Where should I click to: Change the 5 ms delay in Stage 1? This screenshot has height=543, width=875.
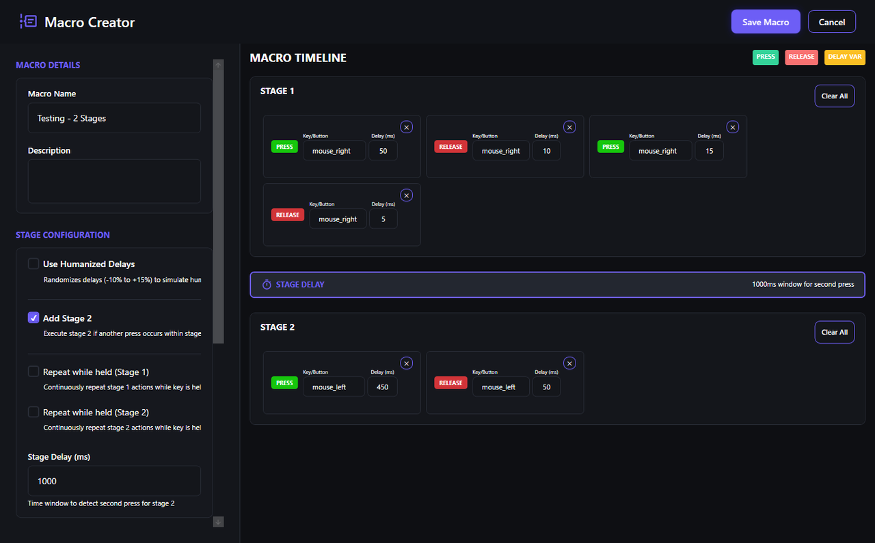click(383, 219)
